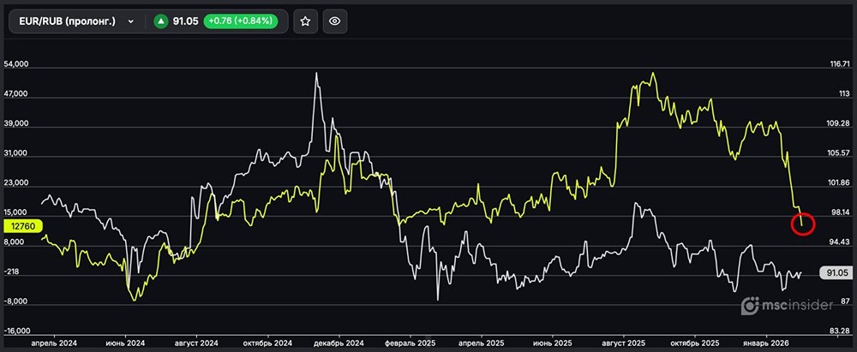
Task: Click the 94.43 right axis label
Action: click(839, 242)
